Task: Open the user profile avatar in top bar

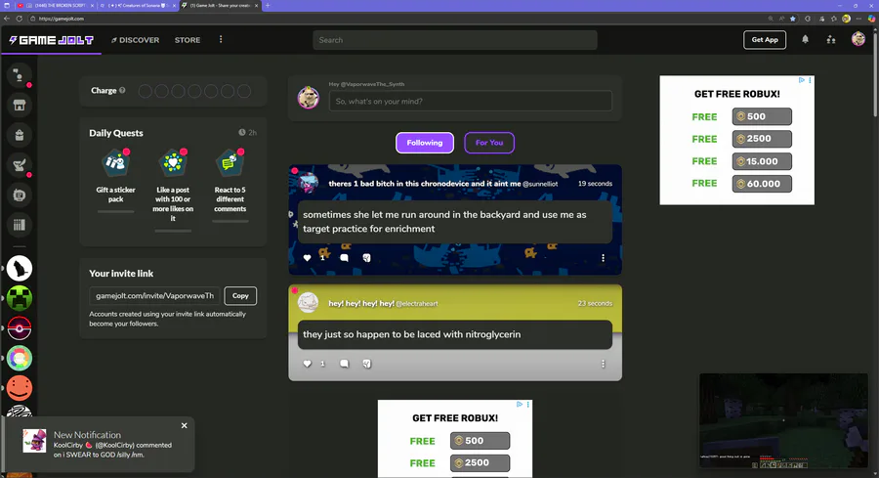Action: [x=858, y=39]
